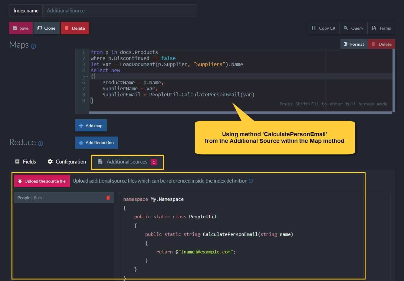Click the badge count on Additional sources
This screenshot has height=281, width=404.
pos(154,162)
